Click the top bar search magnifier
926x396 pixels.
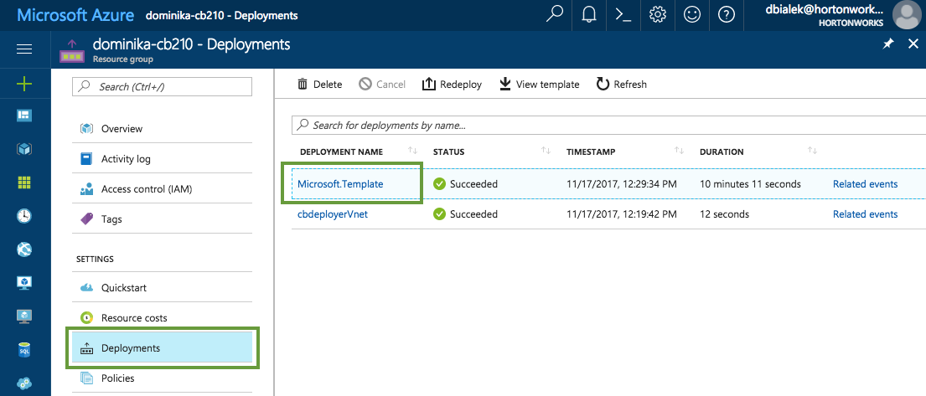click(555, 15)
